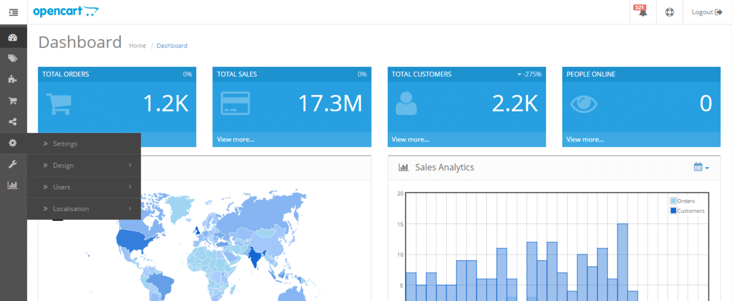Screen dimensions: 732x301
Task: Click Brazil on the world map
Action: point(161,284)
